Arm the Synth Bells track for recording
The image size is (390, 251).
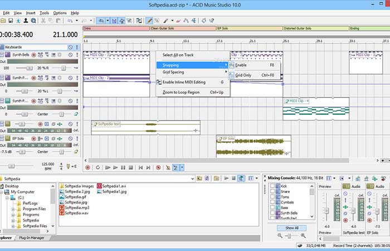tap(33, 55)
